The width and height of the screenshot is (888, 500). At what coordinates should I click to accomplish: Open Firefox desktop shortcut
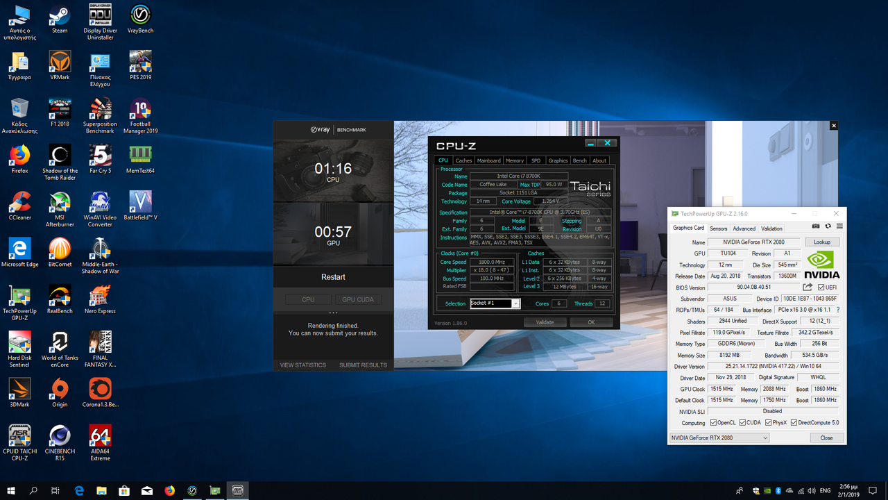19,159
